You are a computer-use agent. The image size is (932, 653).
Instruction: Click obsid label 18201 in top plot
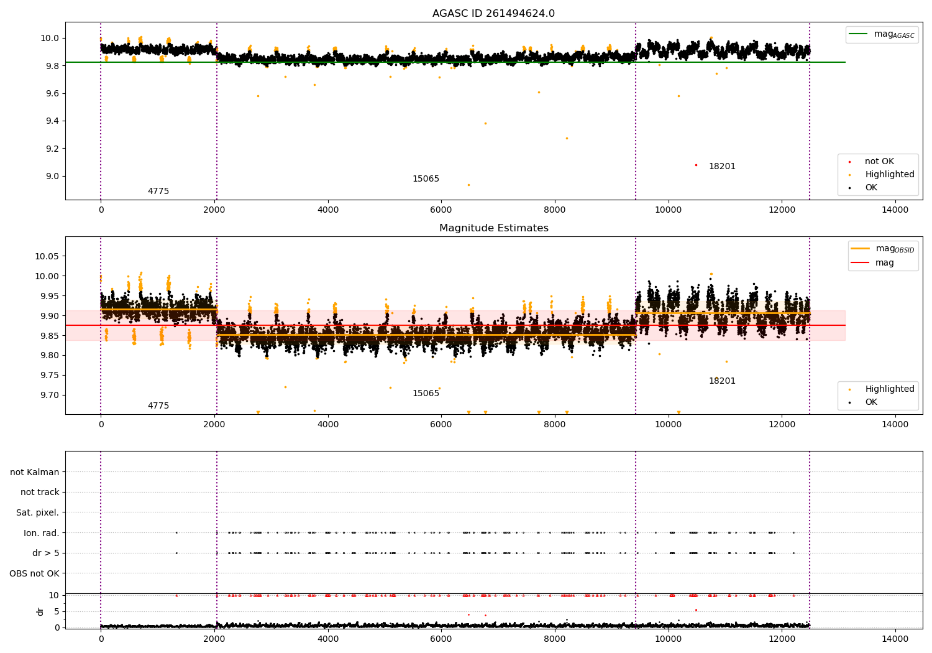722,167
